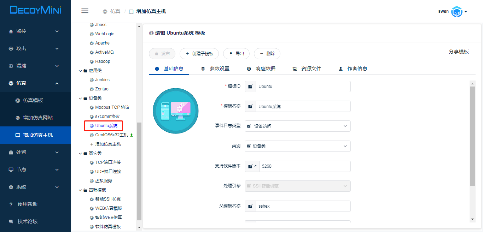
Task: Click the 模板名称 input field
Action: click(x=303, y=106)
